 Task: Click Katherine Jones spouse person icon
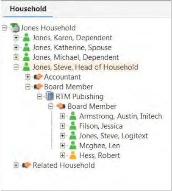coord(26,47)
